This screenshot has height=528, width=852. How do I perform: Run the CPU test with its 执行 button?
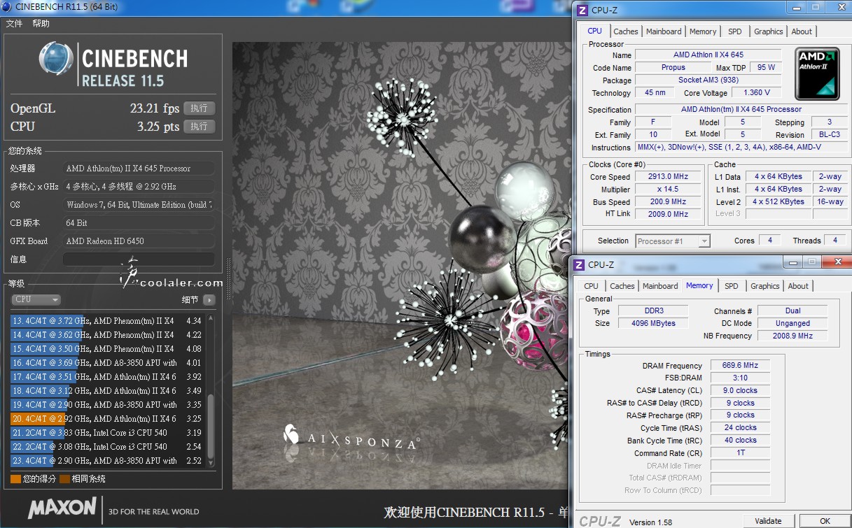coord(199,127)
